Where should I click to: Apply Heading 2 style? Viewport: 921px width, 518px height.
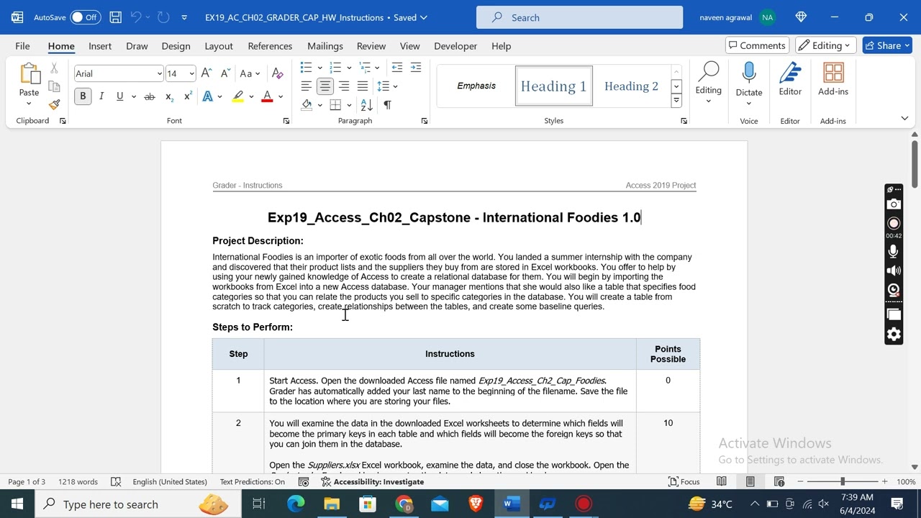point(631,86)
